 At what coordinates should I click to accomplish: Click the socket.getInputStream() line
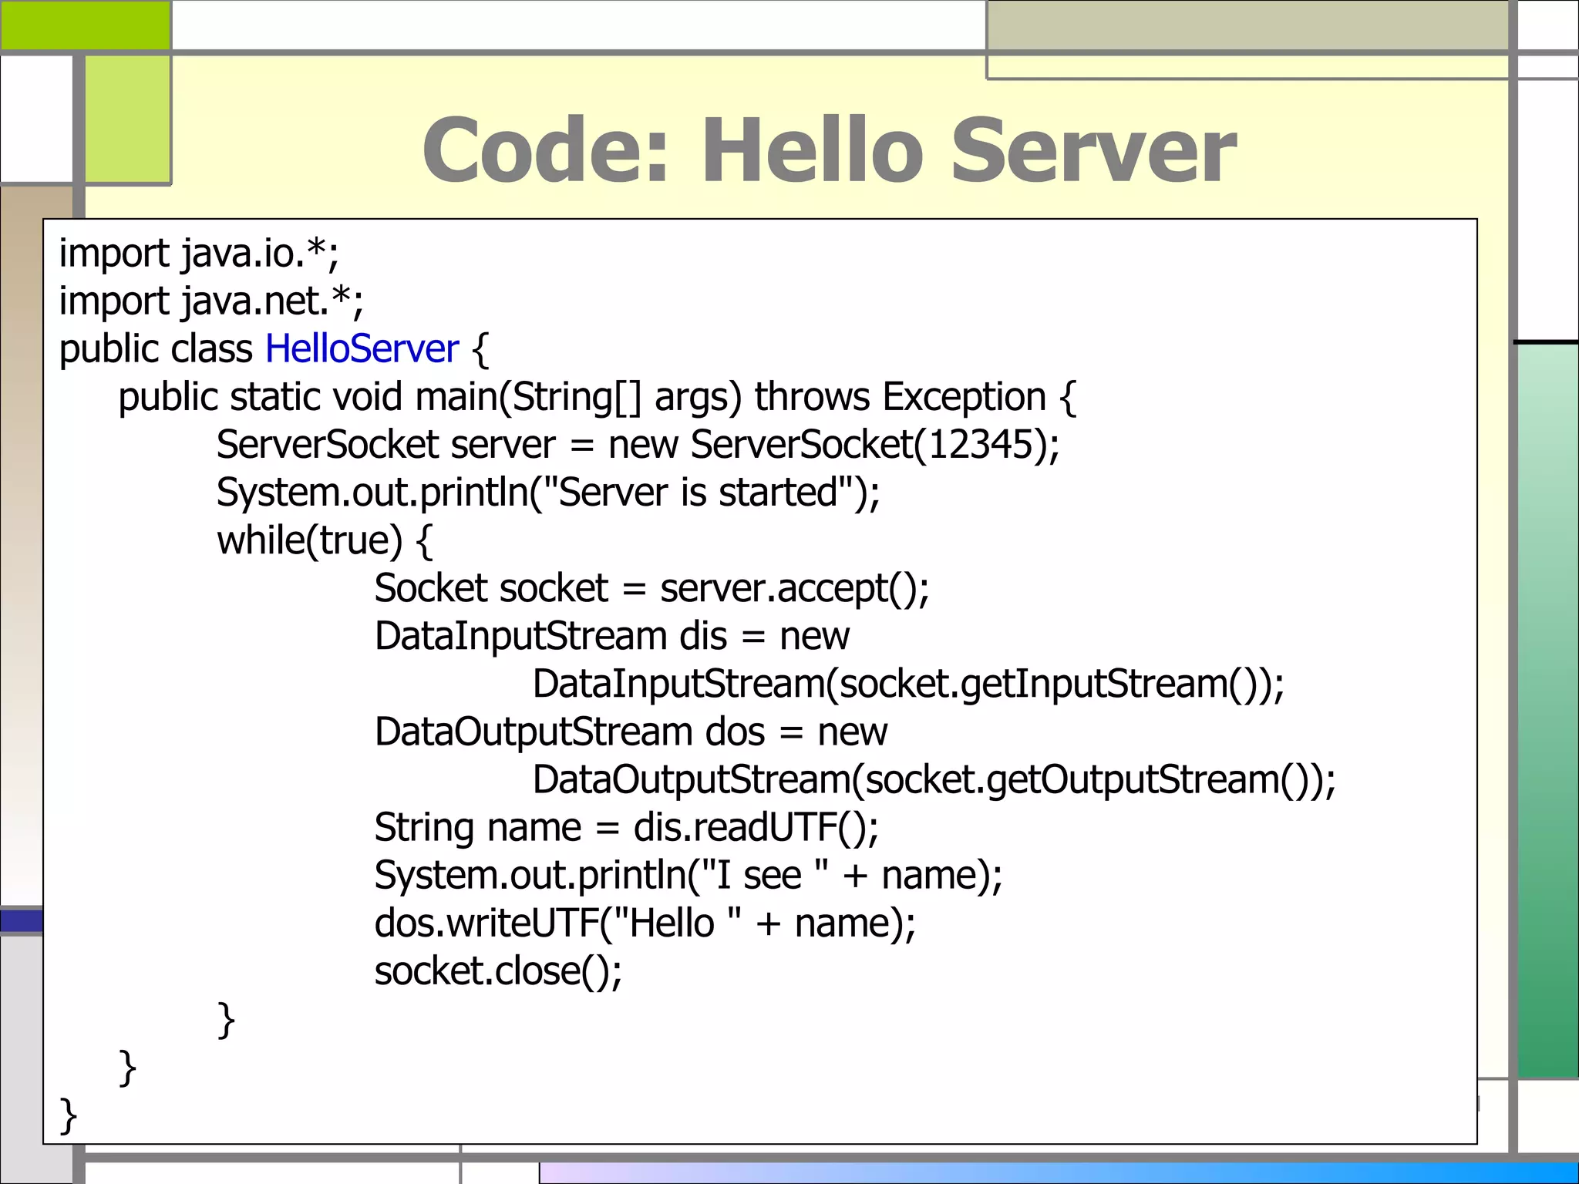(x=908, y=684)
